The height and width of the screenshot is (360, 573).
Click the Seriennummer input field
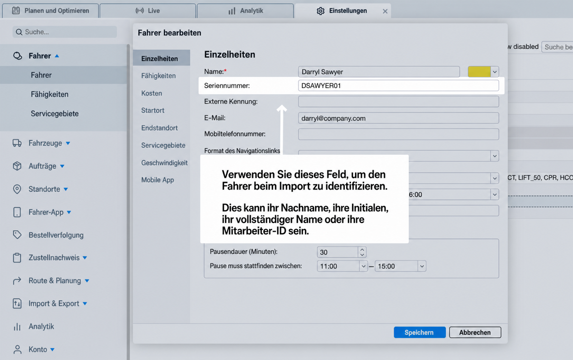[398, 86]
